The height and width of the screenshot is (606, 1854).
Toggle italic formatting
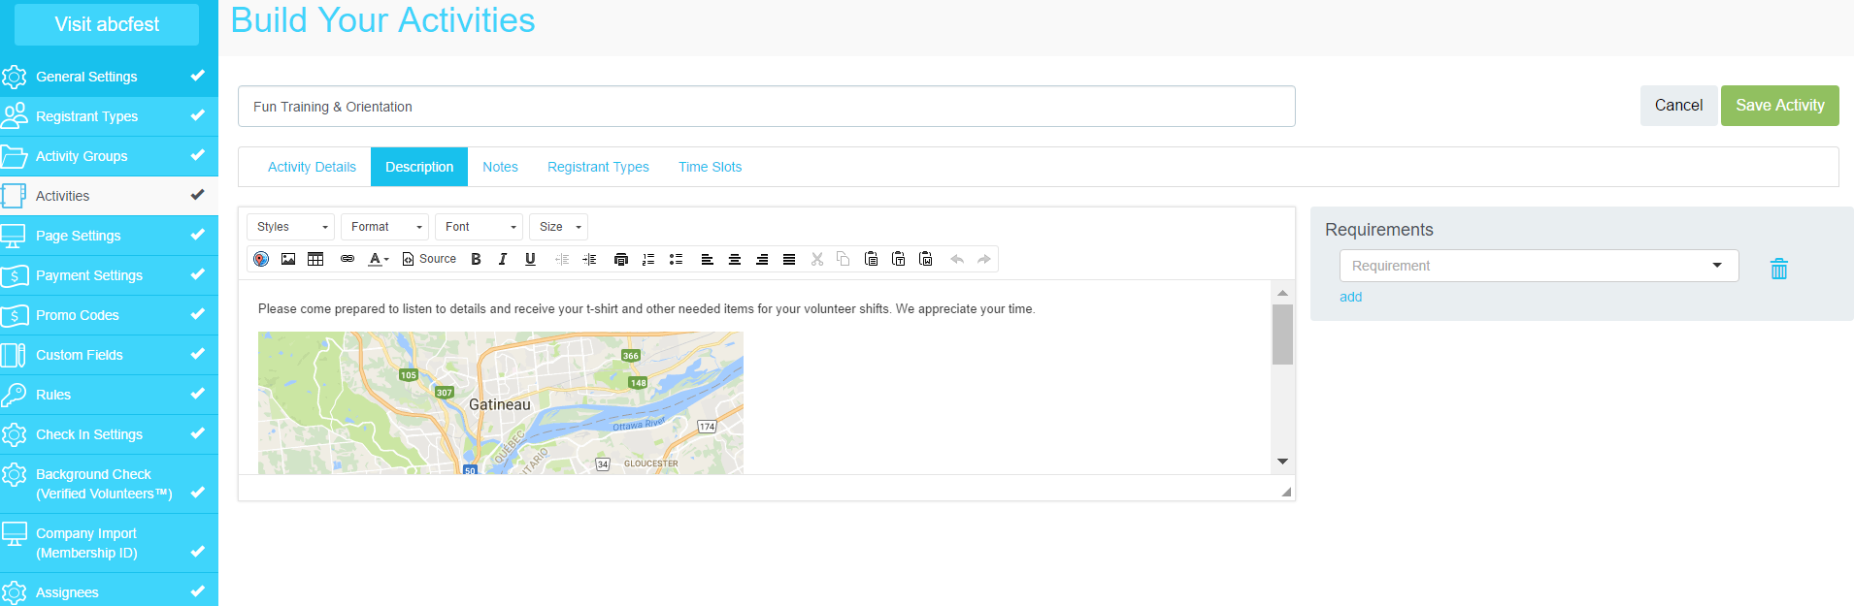pyautogui.click(x=503, y=259)
